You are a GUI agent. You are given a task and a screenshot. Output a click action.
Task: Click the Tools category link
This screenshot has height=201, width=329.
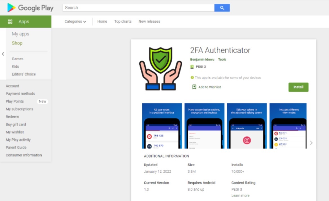point(222,59)
